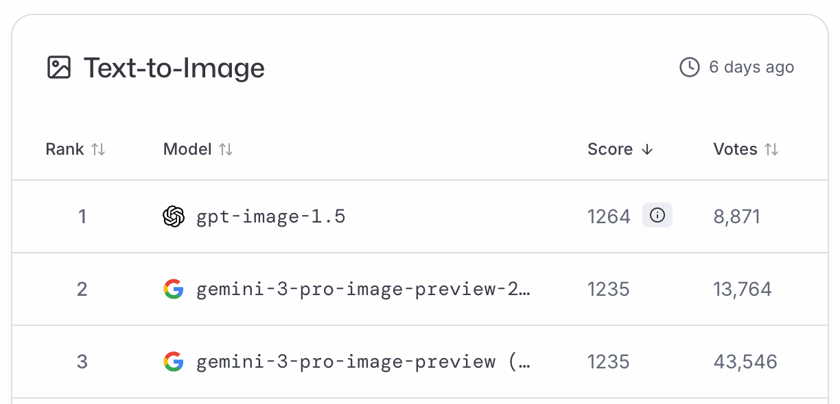840x404 pixels.
Task: Click the Text-to-Image picture icon
Action: (59, 67)
